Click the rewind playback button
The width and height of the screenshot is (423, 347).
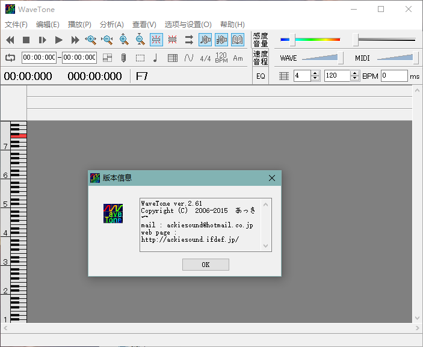pos(10,40)
